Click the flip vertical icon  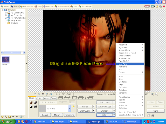tap(47, 94)
